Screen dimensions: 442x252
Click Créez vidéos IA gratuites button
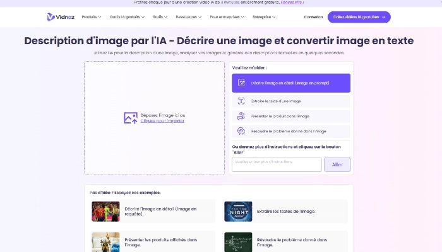point(359,17)
